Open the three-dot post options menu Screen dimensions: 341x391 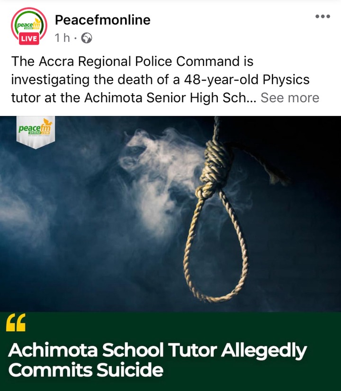coord(323,17)
